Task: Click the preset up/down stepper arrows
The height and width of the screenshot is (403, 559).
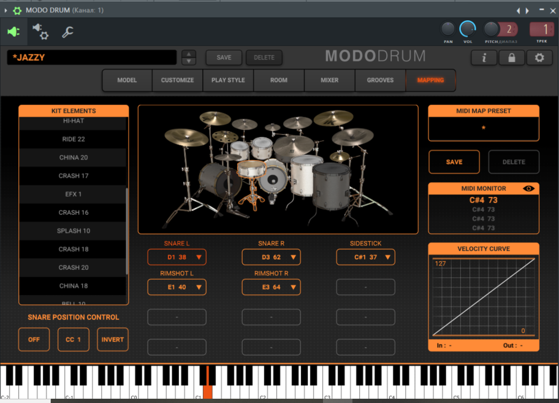Action: click(x=189, y=58)
